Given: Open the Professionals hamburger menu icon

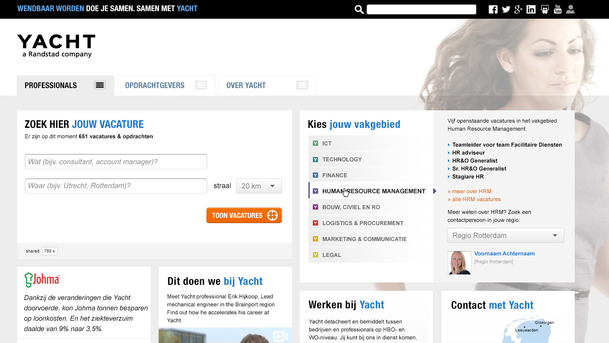Looking at the screenshot, I should click(x=100, y=85).
